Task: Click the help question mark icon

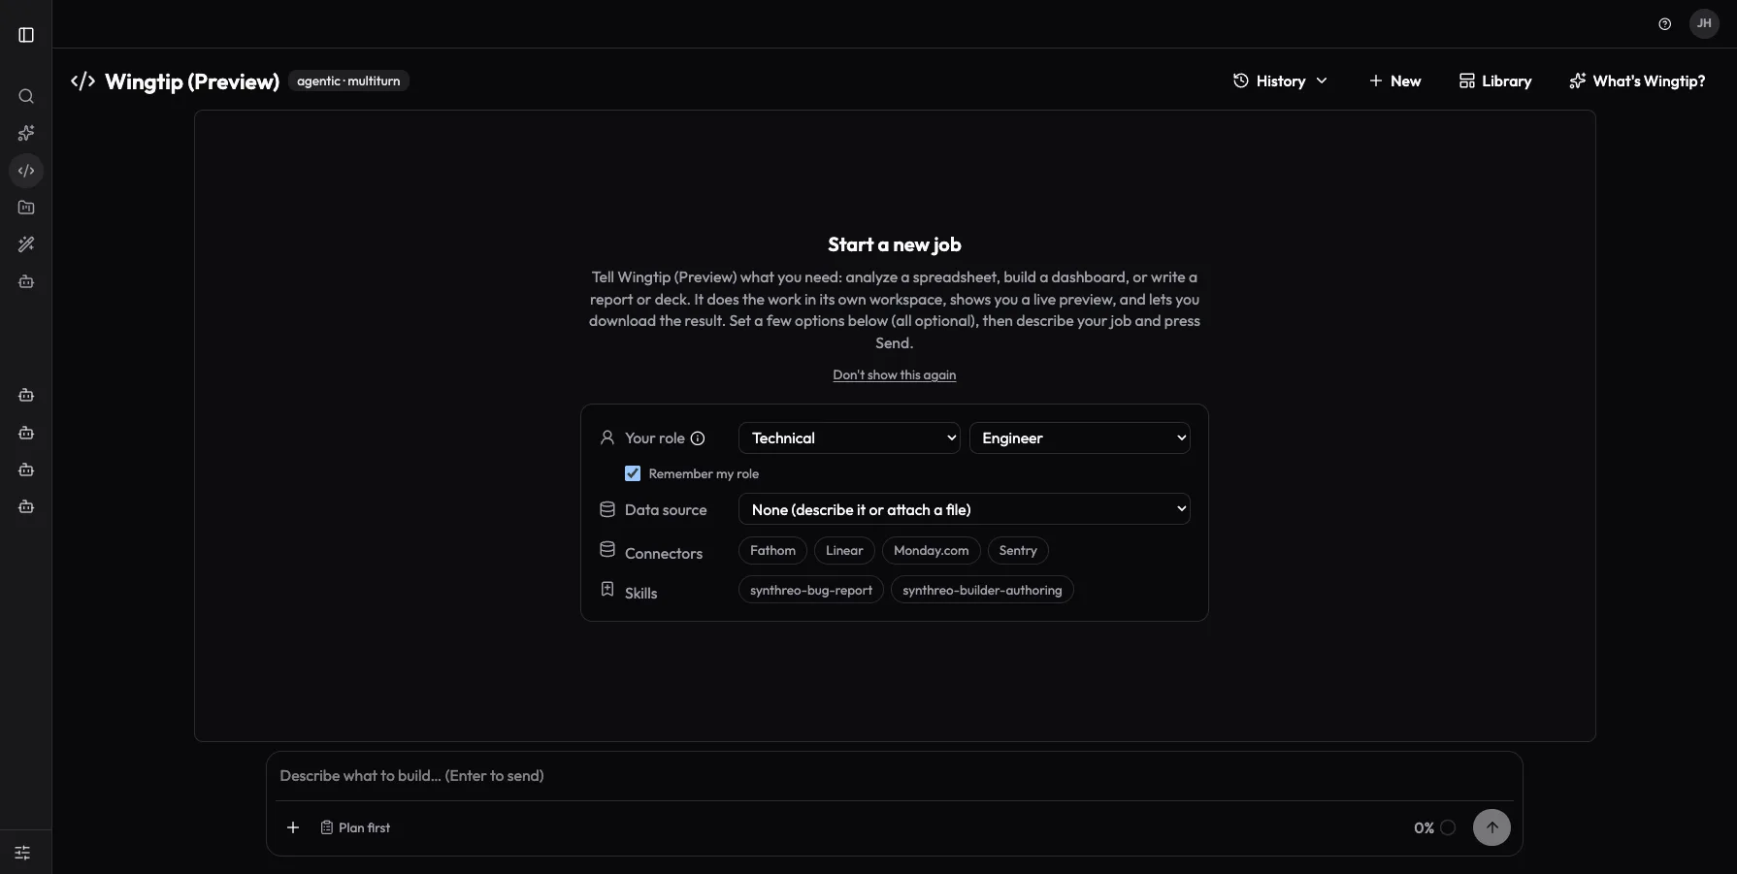Action: click(1665, 24)
